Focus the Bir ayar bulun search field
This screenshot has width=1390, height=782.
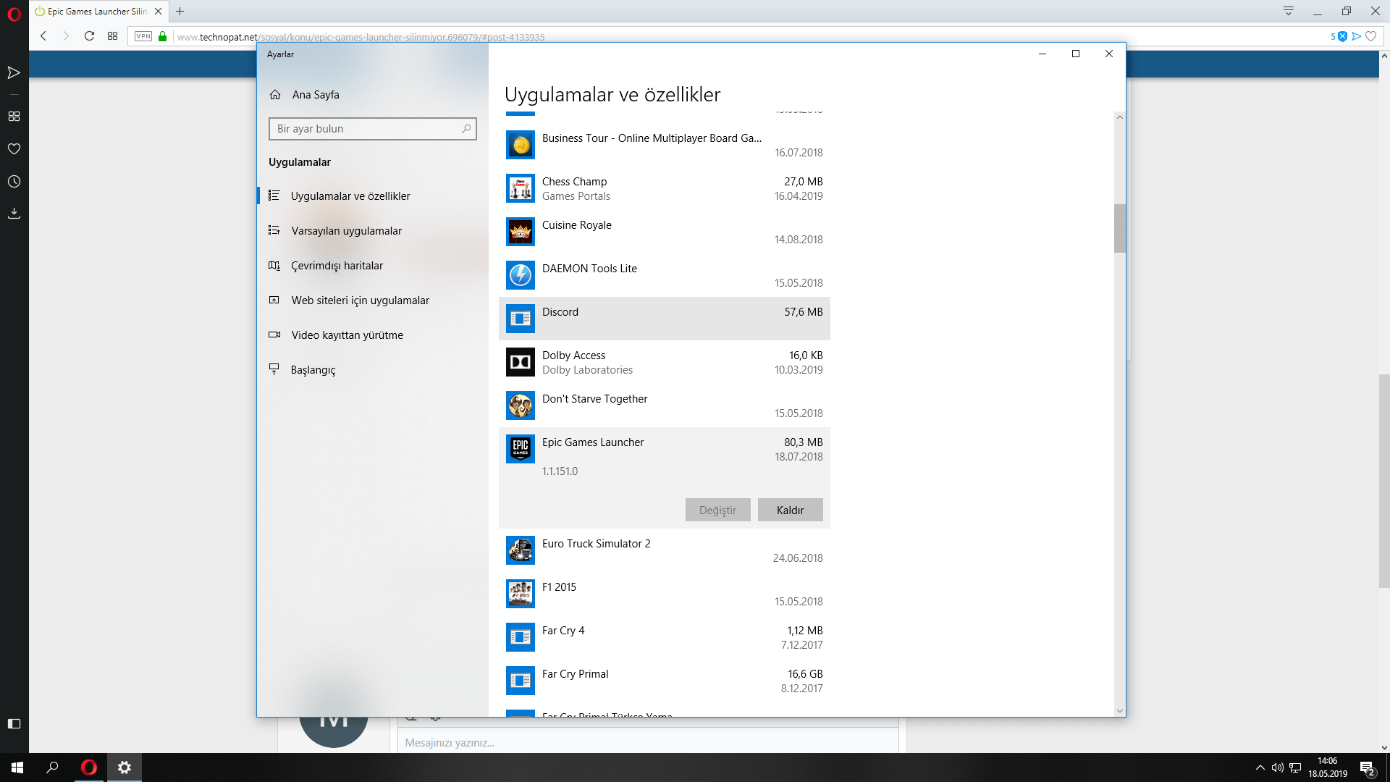366,129
